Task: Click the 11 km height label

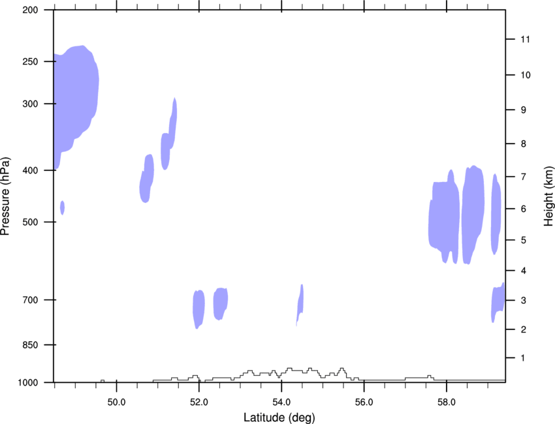Action: pyautogui.click(x=525, y=39)
